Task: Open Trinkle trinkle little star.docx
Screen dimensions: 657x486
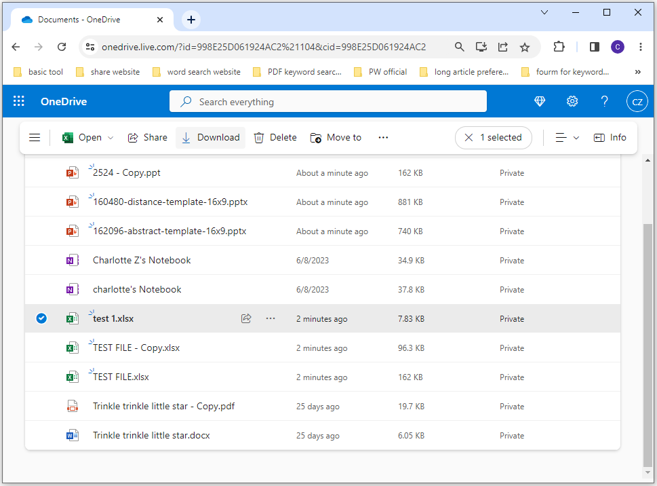Action: pos(151,436)
